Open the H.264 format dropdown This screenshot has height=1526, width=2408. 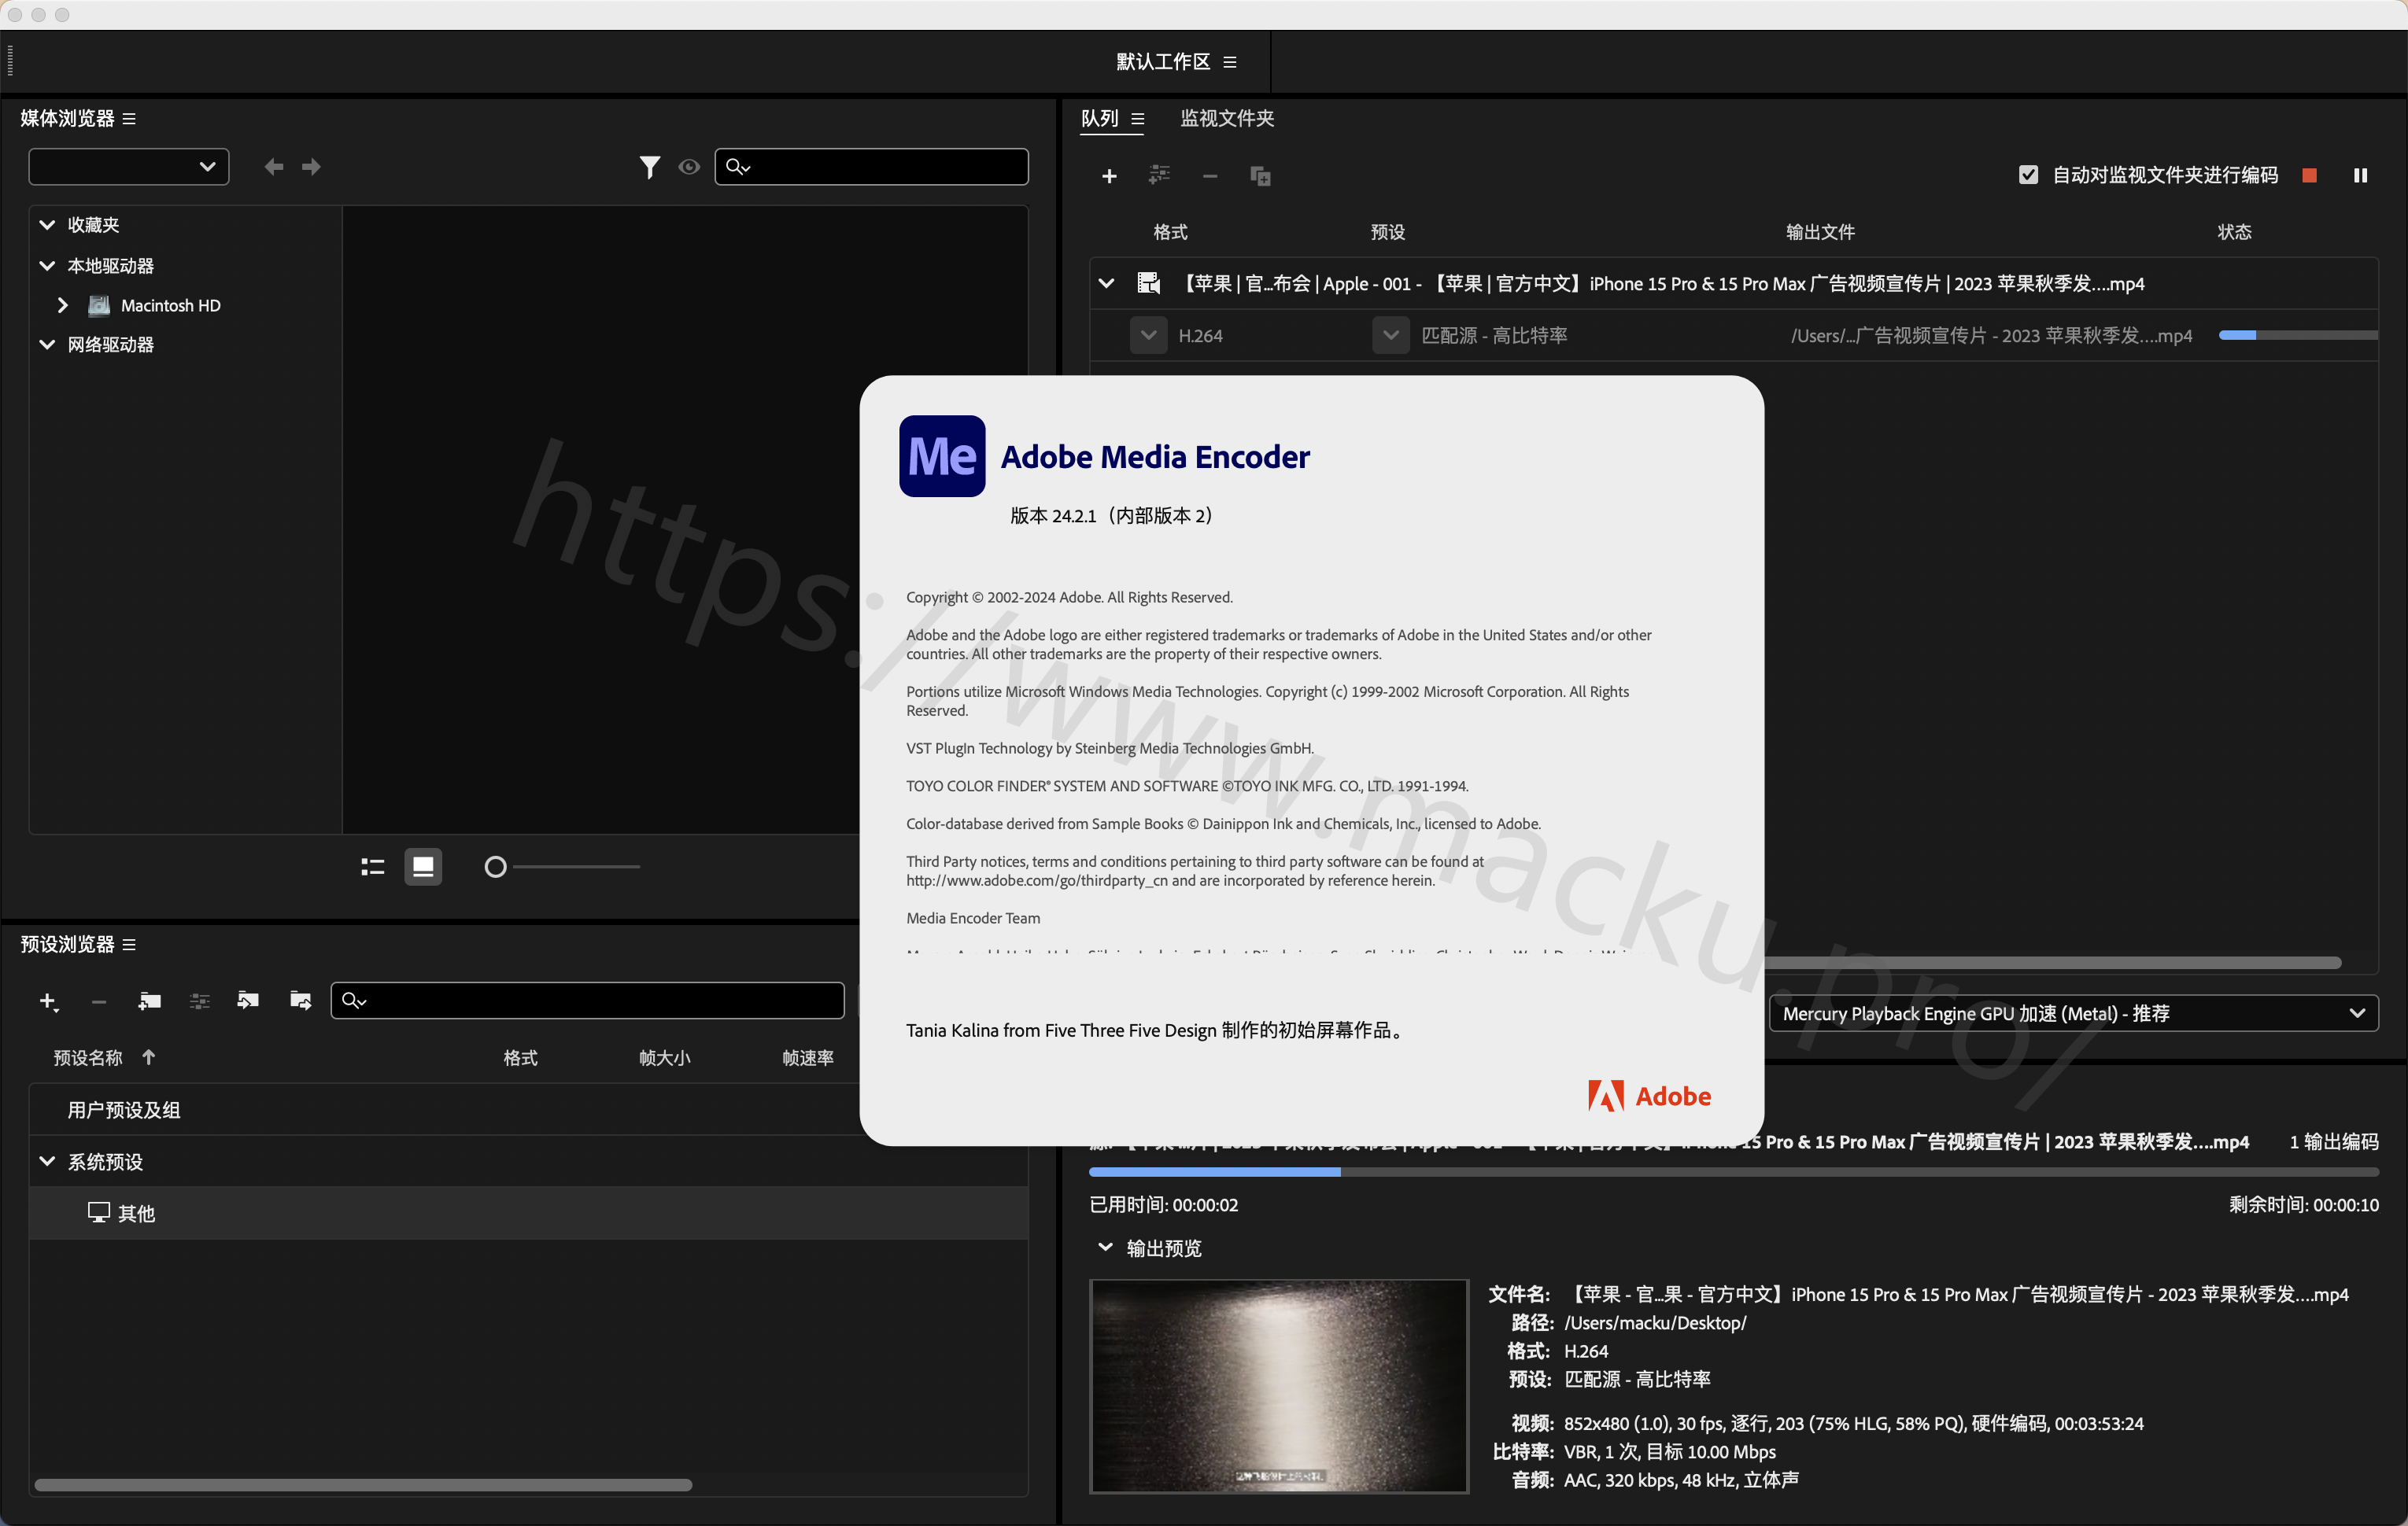(1148, 336)
